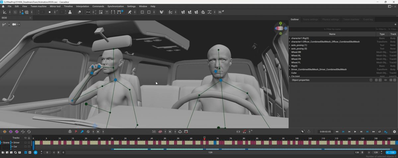Select Wheel.RR in outliner
Viewport: 398px width, 158px height.
coord(296,52)
